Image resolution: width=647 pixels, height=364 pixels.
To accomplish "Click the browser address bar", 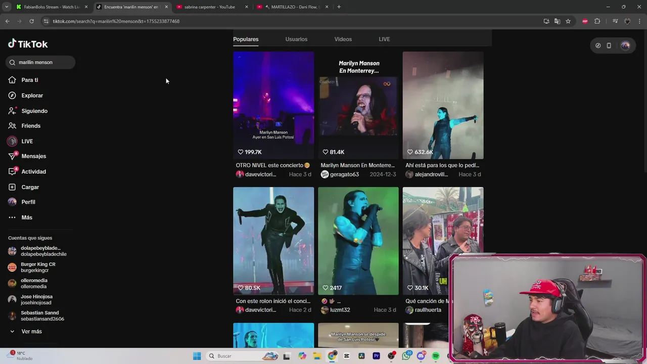I will [293, 21].
